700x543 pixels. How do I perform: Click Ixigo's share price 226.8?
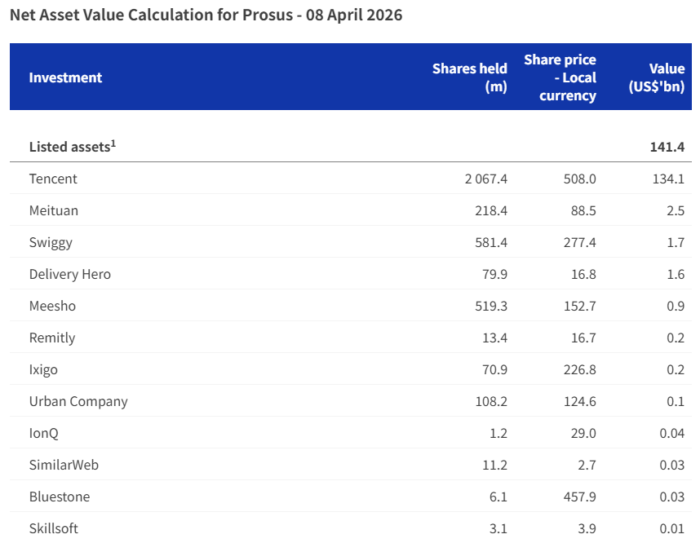pyautogui.click(x=580, y=369)
